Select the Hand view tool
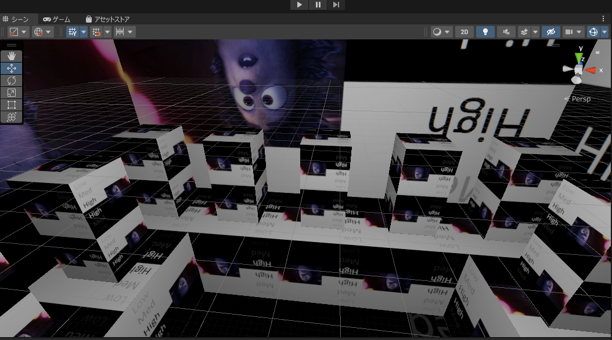This screenshot has height=340, width=612. click(x=11, y=56)
